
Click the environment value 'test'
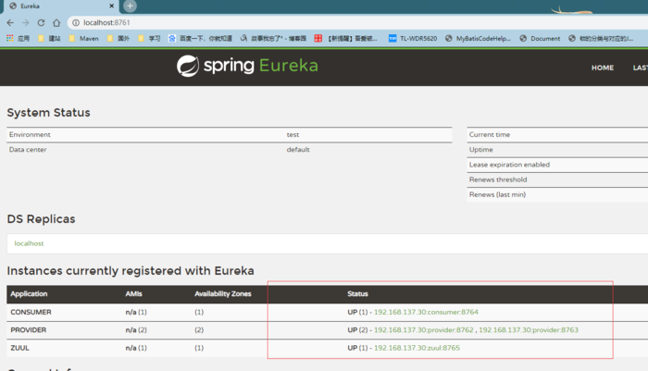click(293, 135)
